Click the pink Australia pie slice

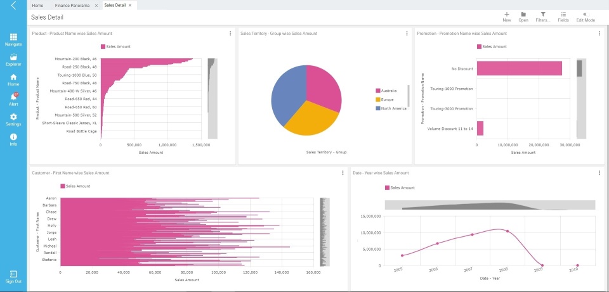tap(324, 87)
